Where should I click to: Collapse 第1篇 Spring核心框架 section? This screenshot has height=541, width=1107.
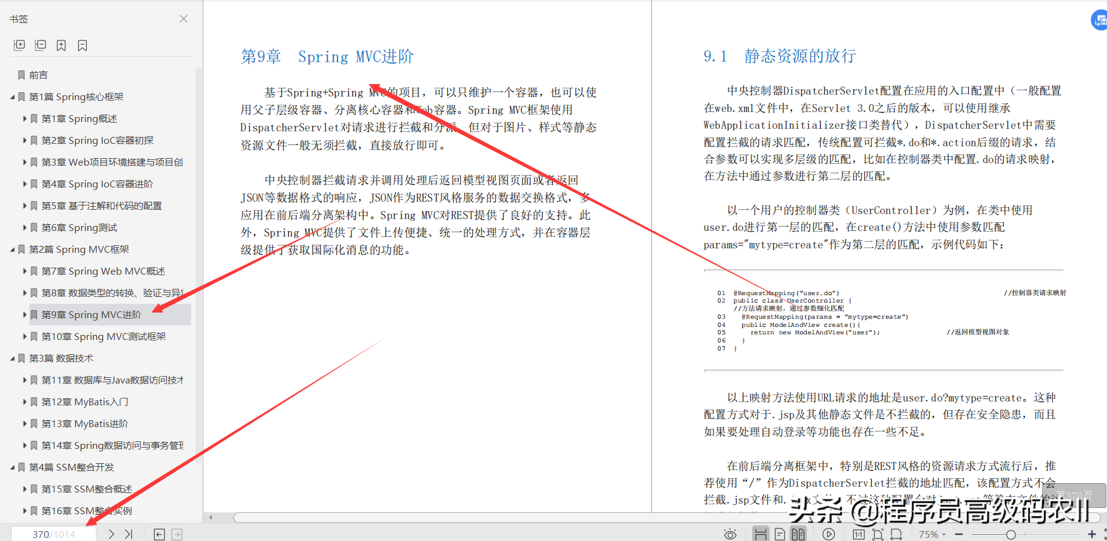pos(12,97)
